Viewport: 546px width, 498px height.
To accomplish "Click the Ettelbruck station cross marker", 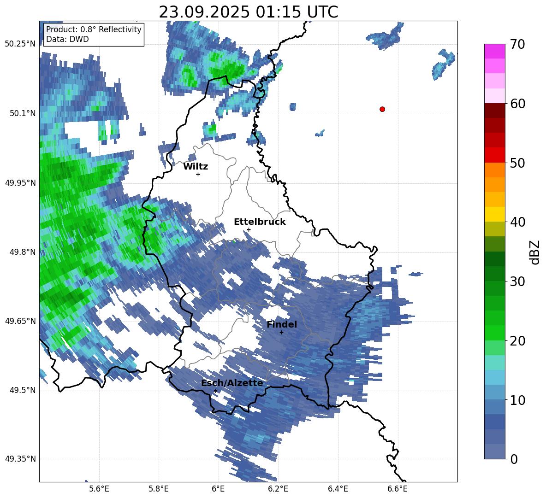I will tap(249, 229).
